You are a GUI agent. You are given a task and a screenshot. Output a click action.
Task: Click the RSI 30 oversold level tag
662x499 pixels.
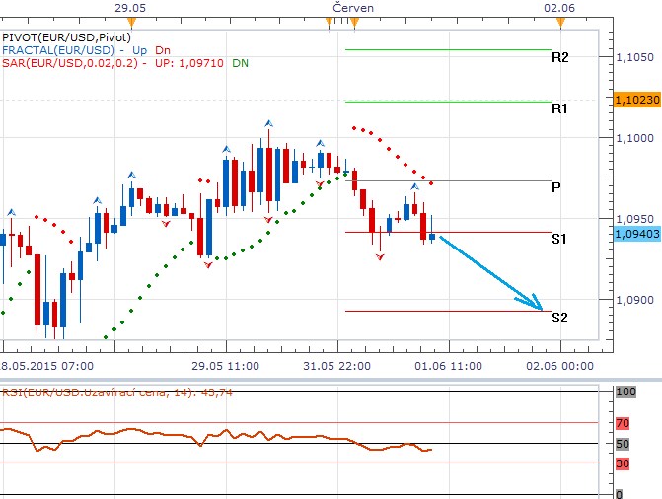pyautogui.click(x=622, y=463)
